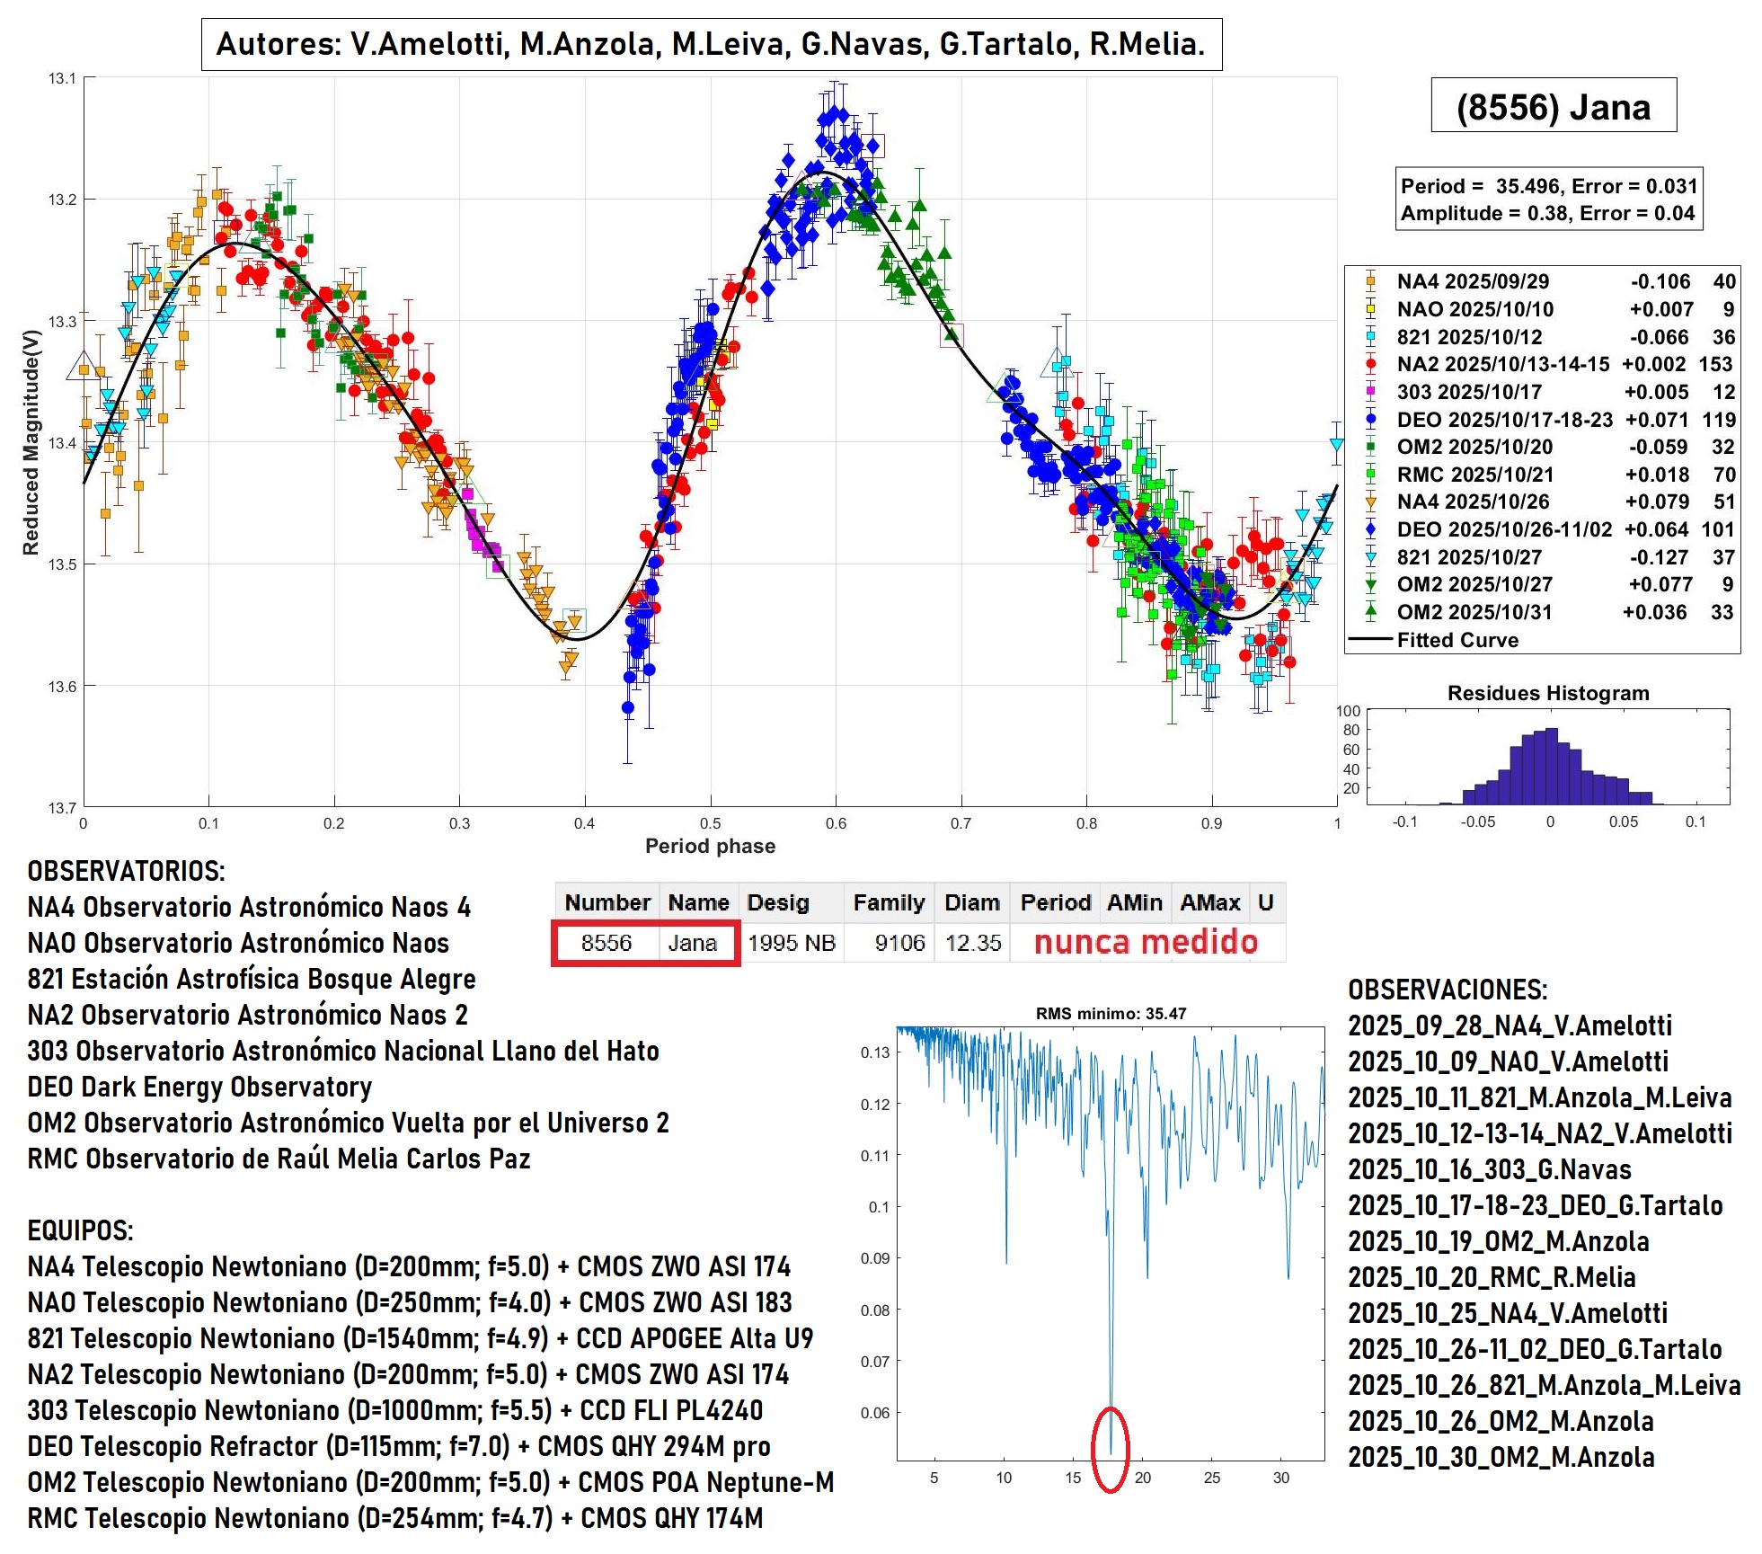Click the 1995 NB designation cell

pos(791,943)
